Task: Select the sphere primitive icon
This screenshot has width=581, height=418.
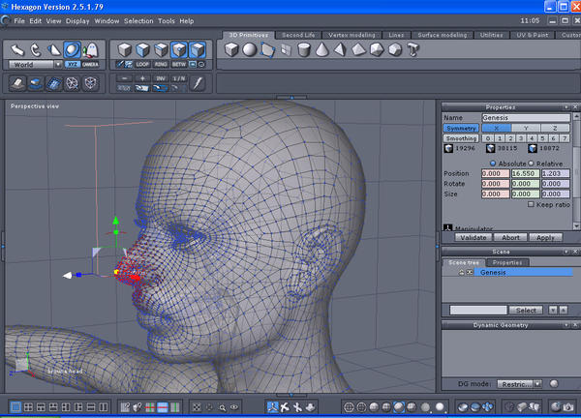Action: click(x=249, y=49)
